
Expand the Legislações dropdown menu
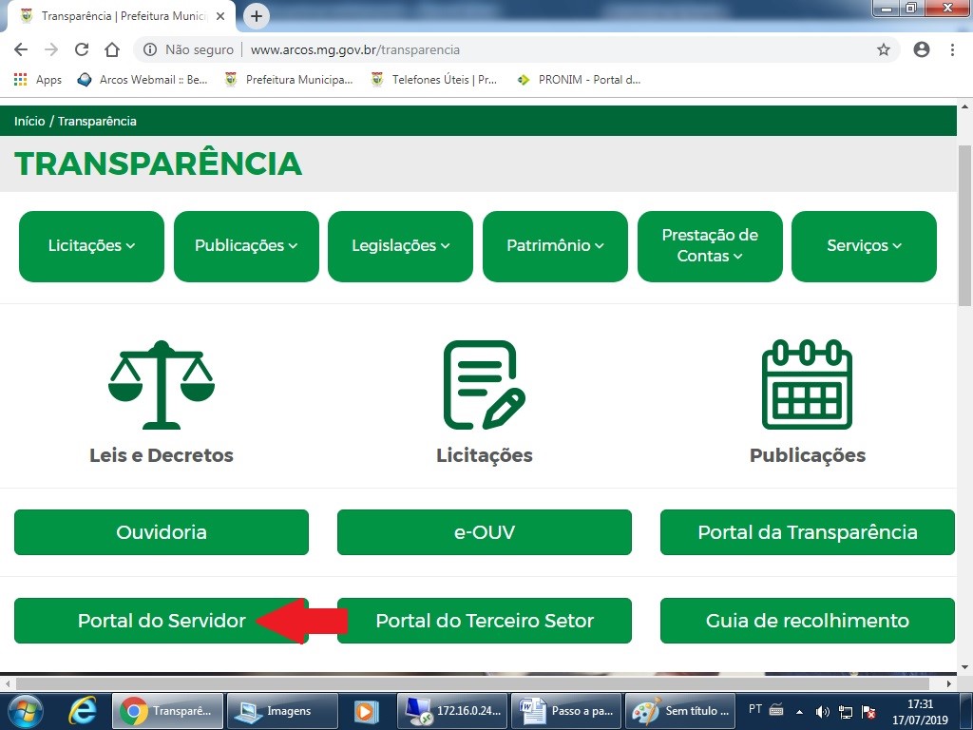click(x=400, y=246)
